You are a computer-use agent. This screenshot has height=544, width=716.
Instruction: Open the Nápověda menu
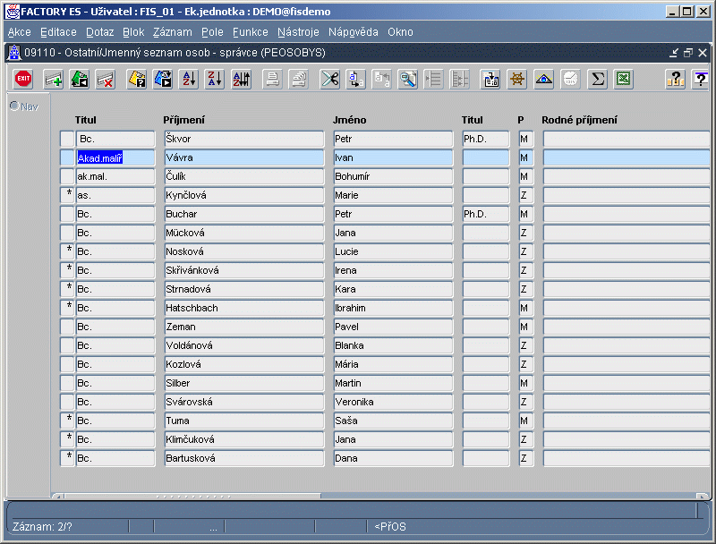(353, 32)
